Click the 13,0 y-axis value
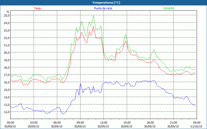The image size is (207, 129). [7, 104]
